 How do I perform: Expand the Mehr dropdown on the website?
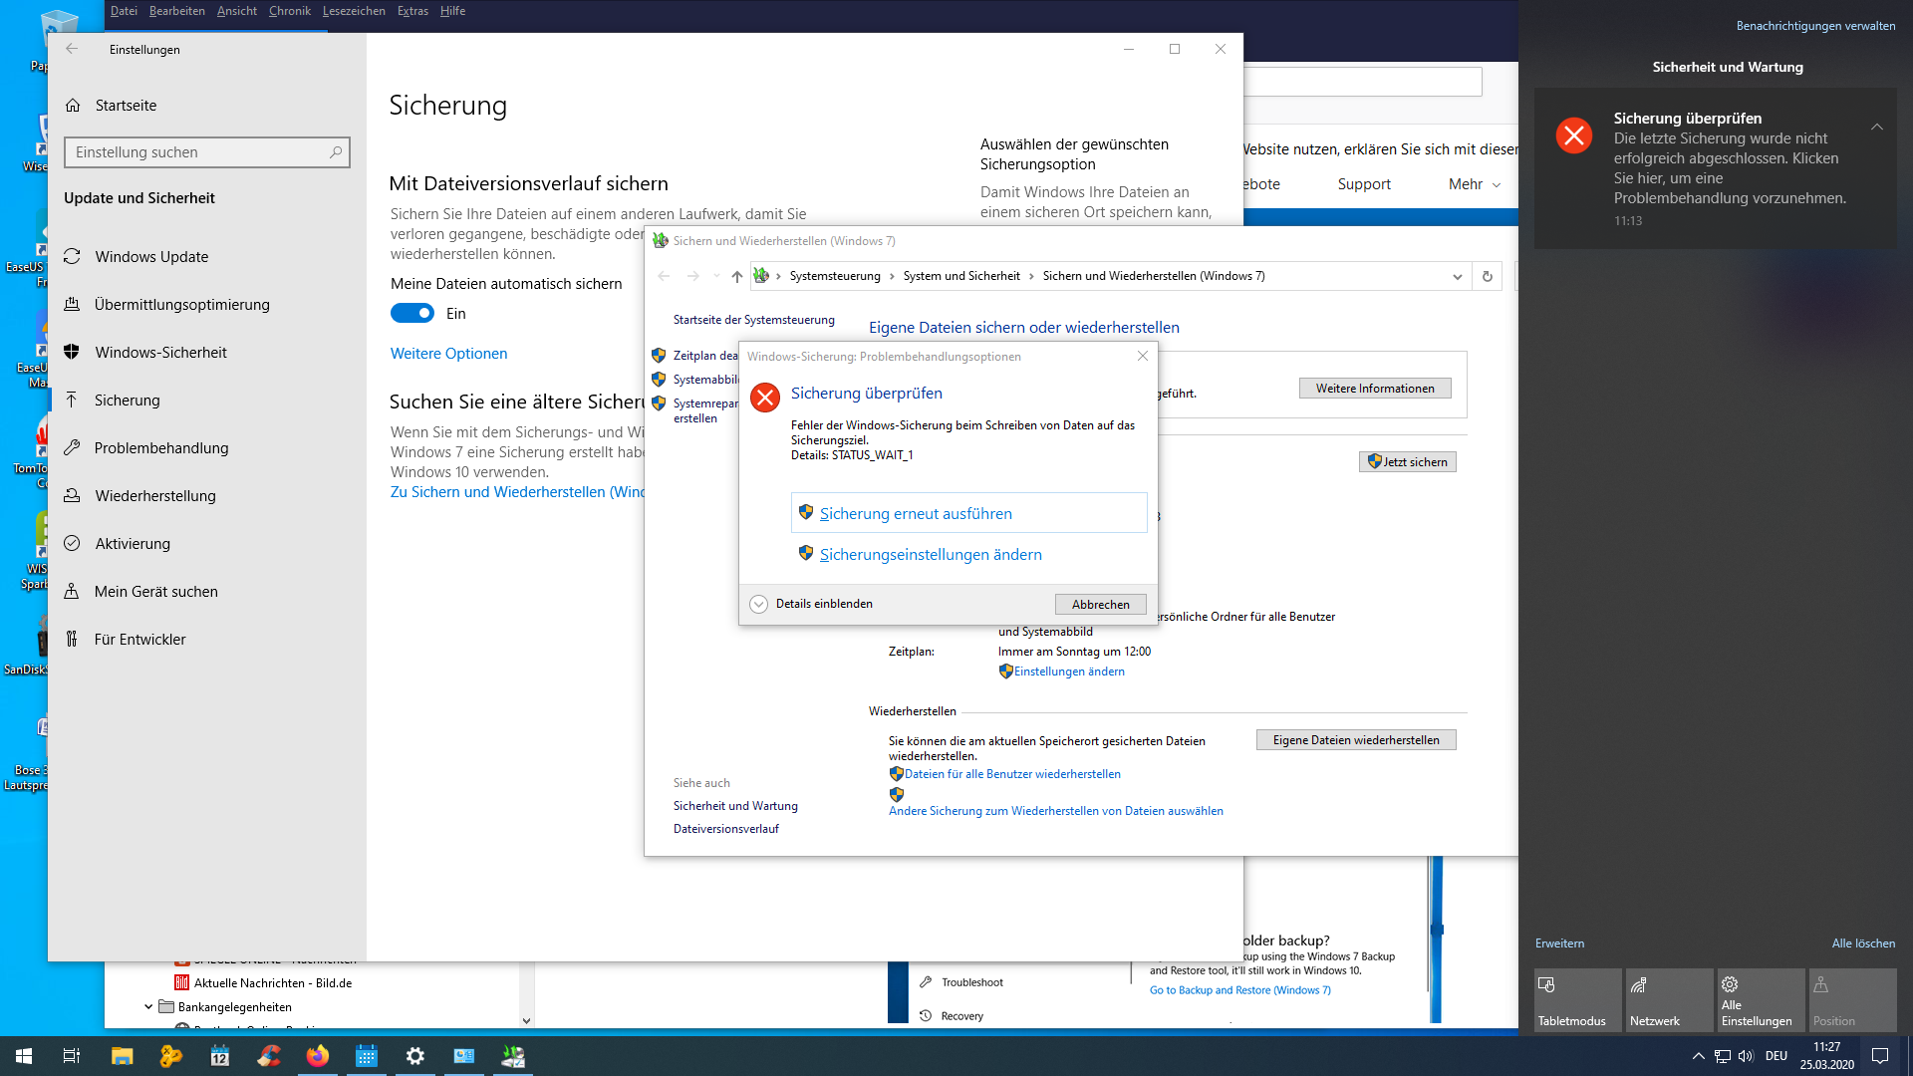coord(1475,184)
